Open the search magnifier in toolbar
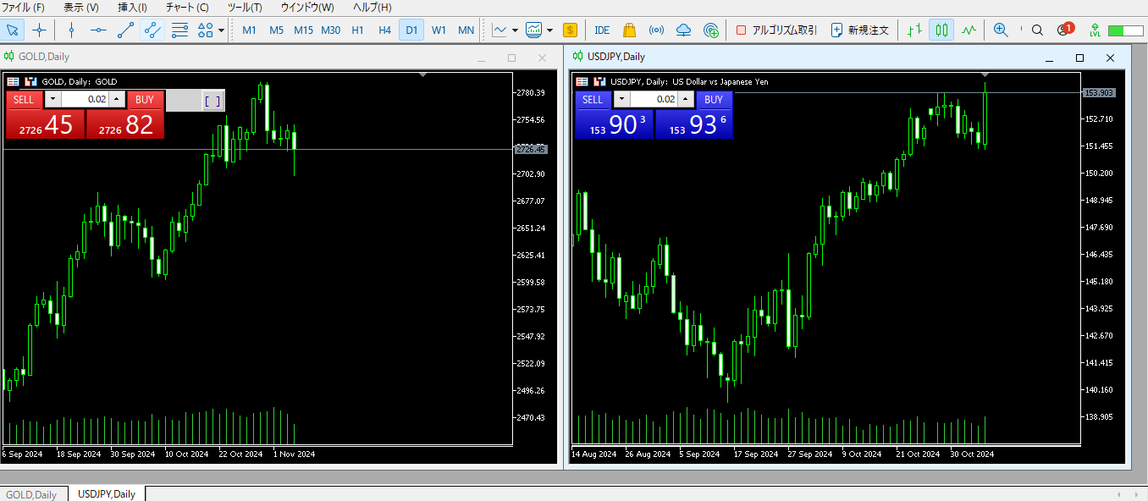Image resolution: width=1148 pixels, height=501 pixels. point(1037,30)
